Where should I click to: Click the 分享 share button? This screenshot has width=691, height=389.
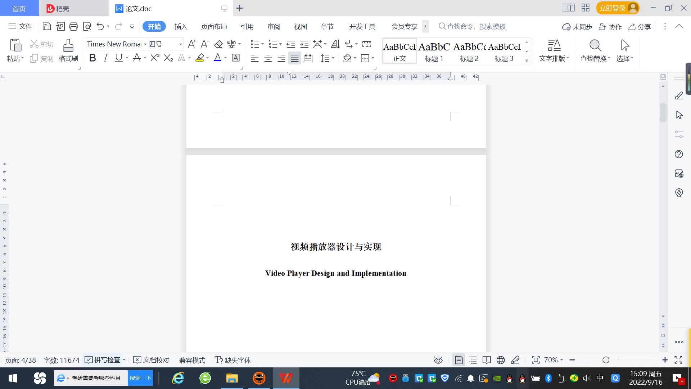coord(640,27)
